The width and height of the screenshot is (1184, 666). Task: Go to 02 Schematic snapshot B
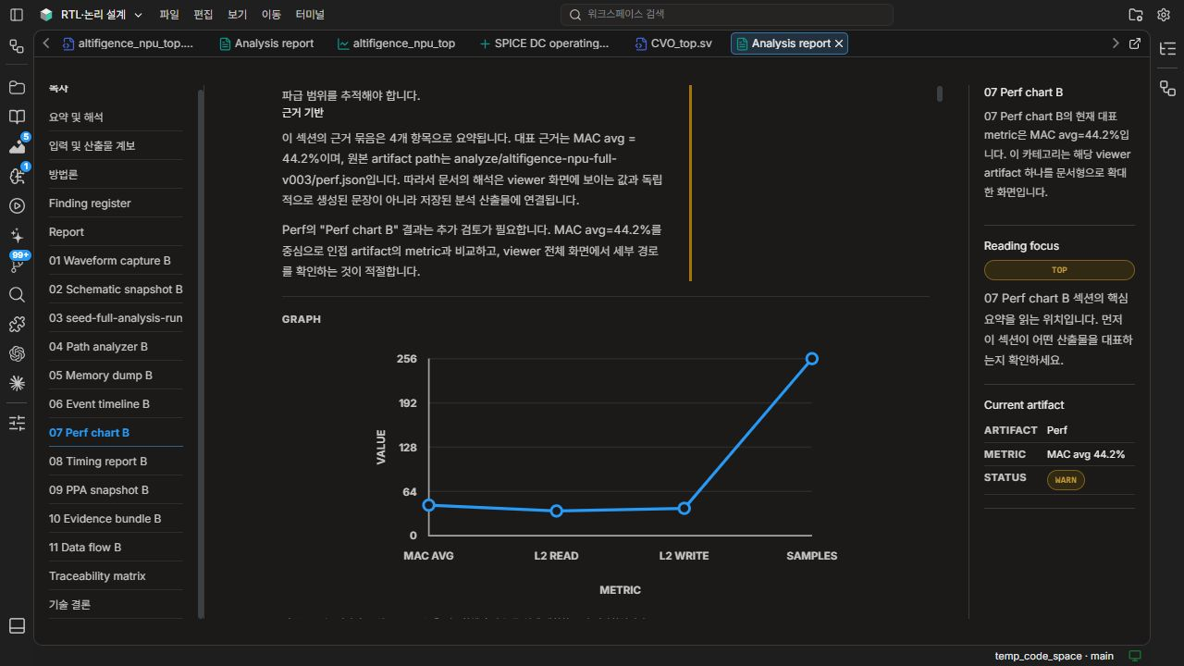click(116, 290)
